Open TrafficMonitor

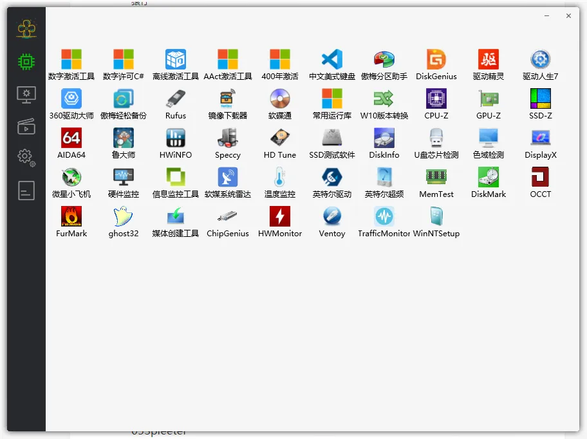pyautogui.click(x=384, y=216)
